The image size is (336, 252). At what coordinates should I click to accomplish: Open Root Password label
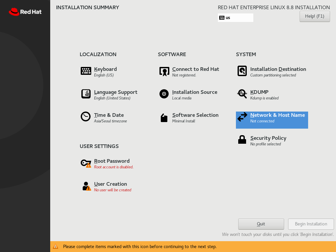click(x=112, y=161)
